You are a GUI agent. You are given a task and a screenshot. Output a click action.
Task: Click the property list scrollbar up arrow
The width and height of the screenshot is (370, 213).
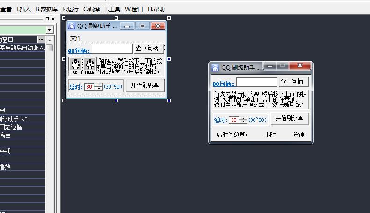tap(50, 40)
